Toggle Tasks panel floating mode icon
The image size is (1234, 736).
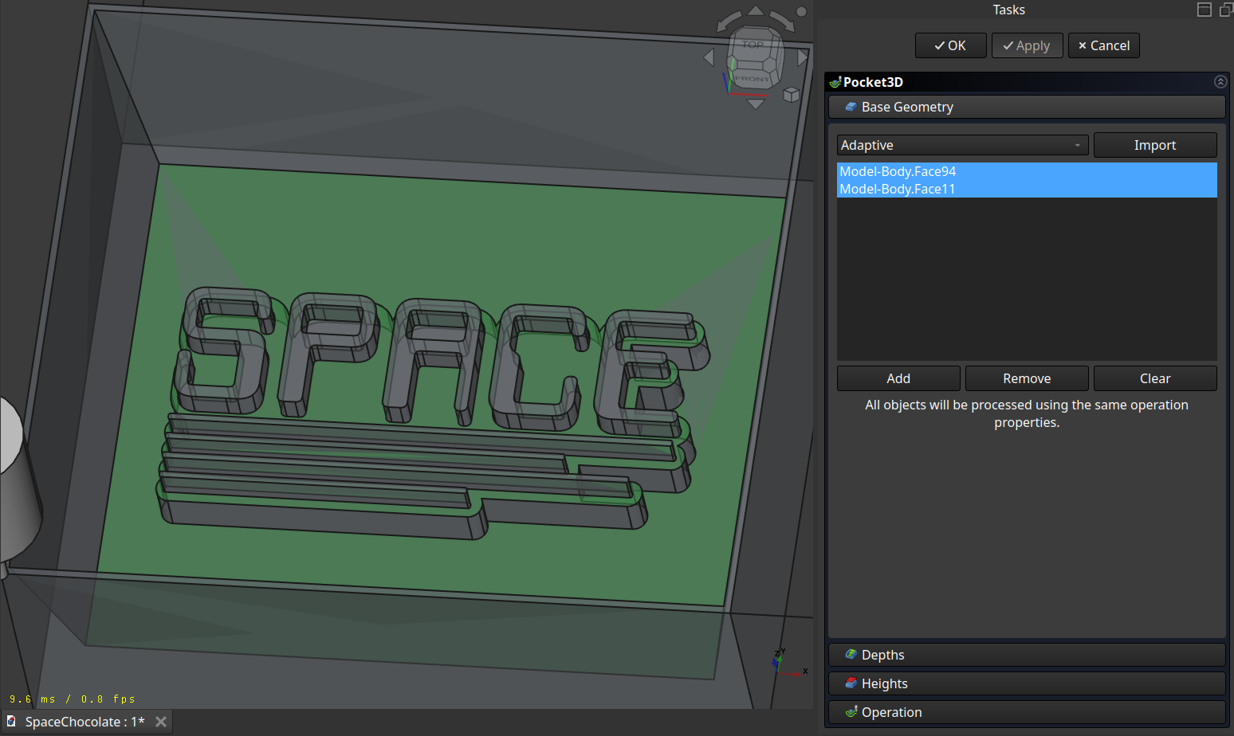(1205, 10)
